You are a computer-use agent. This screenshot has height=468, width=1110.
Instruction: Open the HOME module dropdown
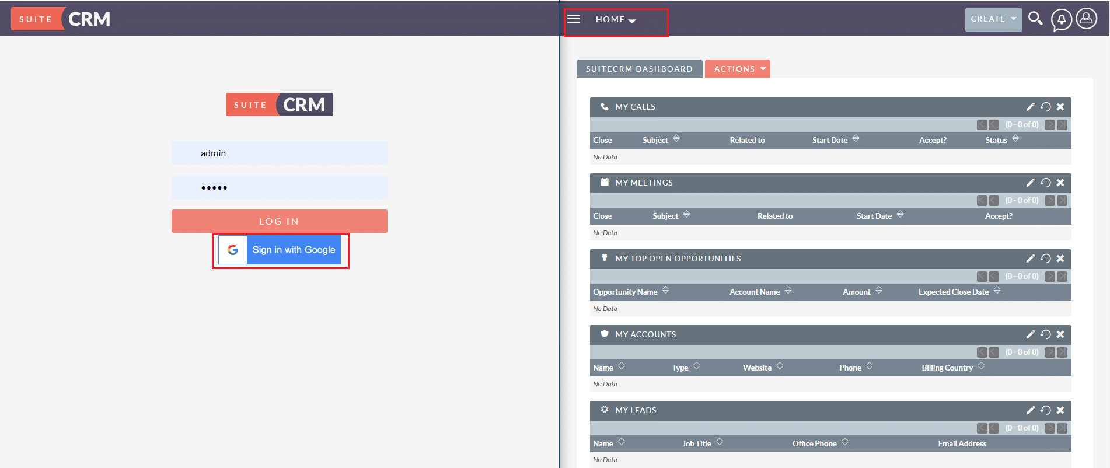[615, 19]
